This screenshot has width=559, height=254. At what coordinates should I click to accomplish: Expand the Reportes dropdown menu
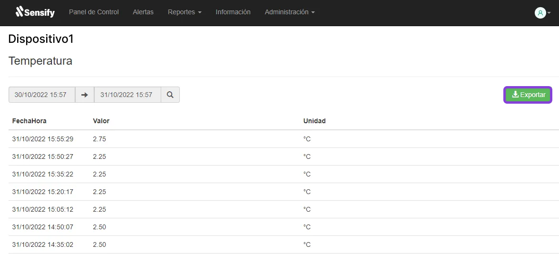(x=185, y=12)
